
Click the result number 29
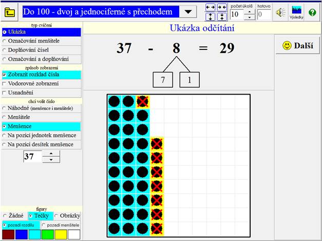coord(227,48)
